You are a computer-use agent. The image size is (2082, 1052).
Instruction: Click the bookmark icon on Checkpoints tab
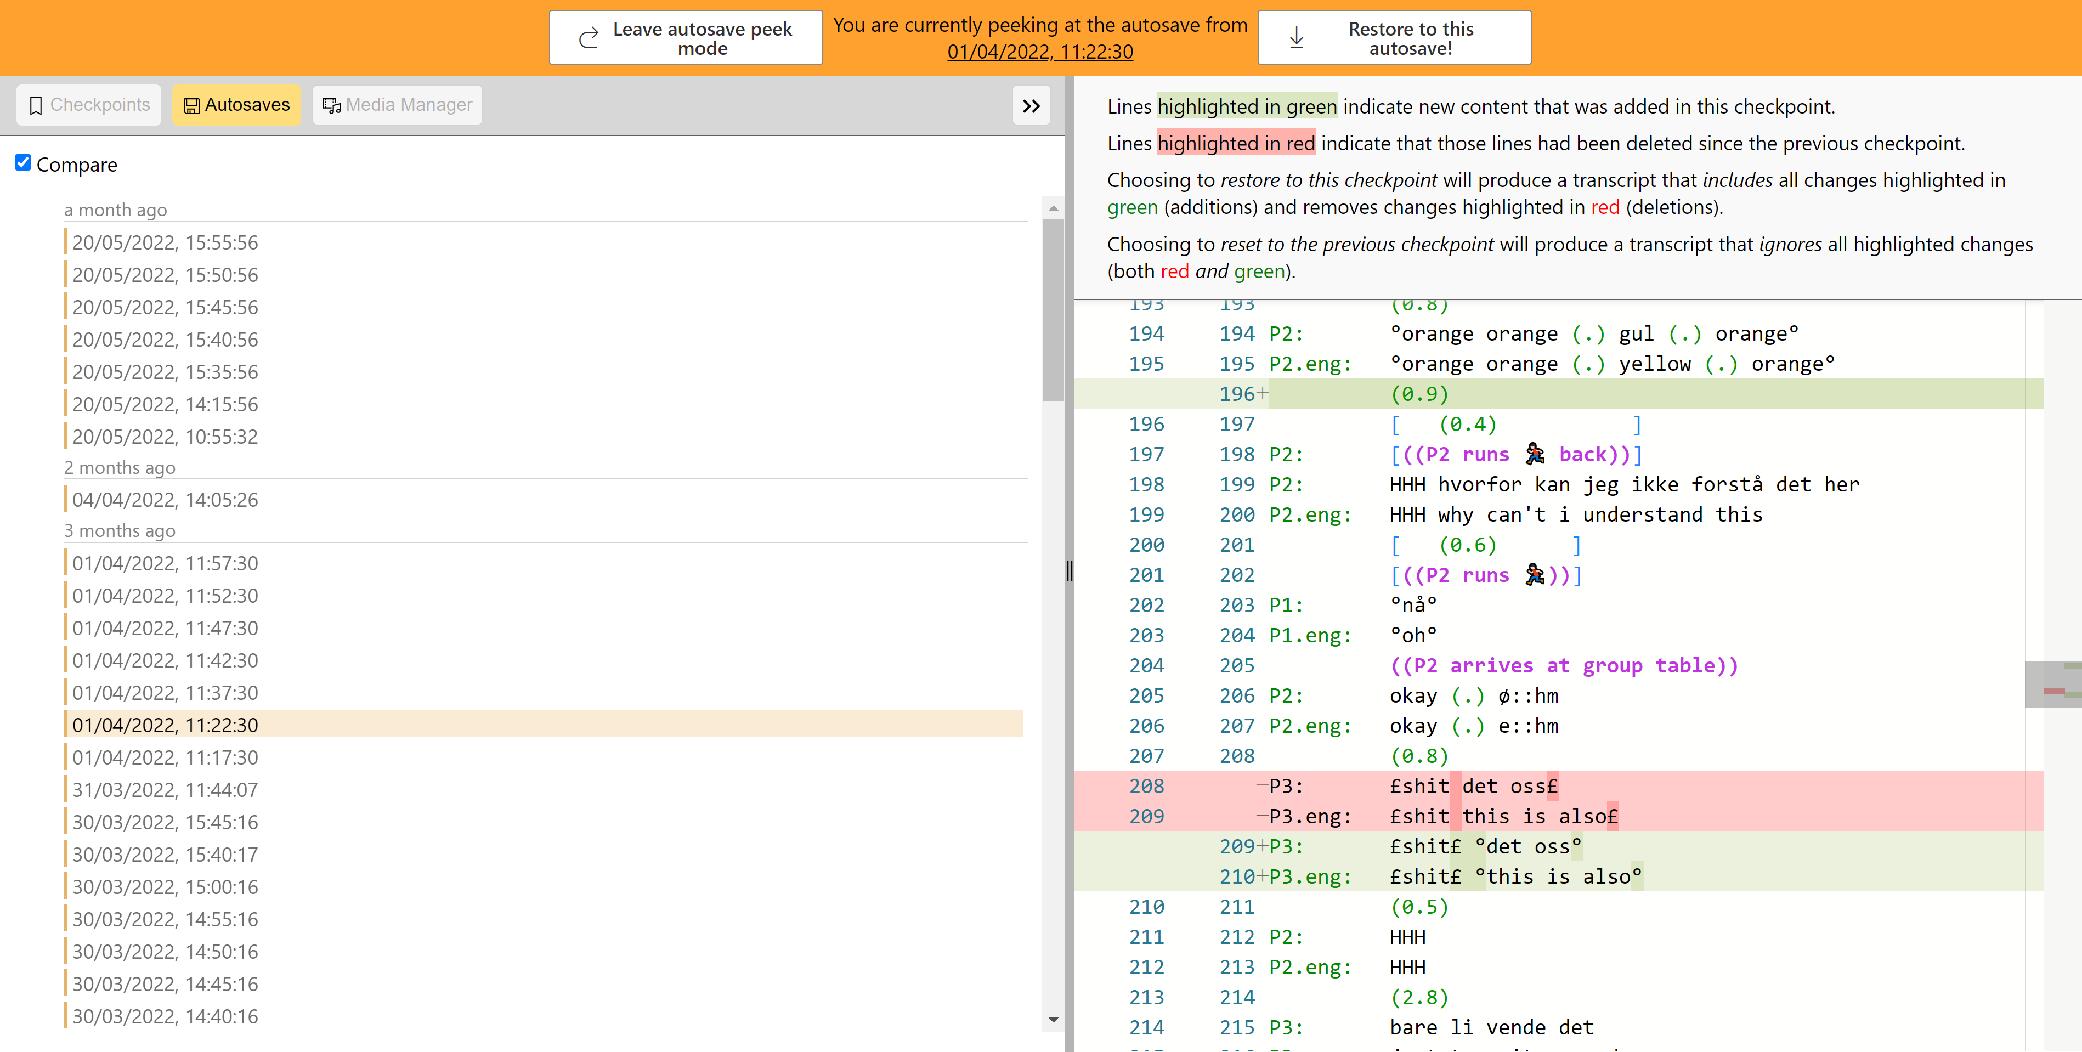(36, 106)
